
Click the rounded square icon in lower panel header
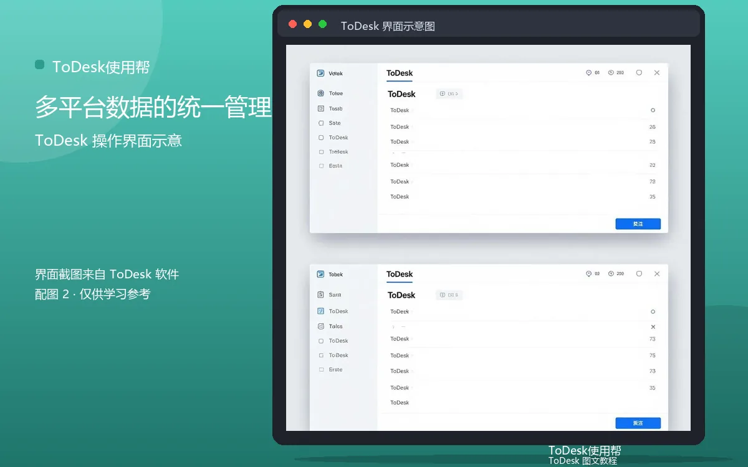pos(639,274)
